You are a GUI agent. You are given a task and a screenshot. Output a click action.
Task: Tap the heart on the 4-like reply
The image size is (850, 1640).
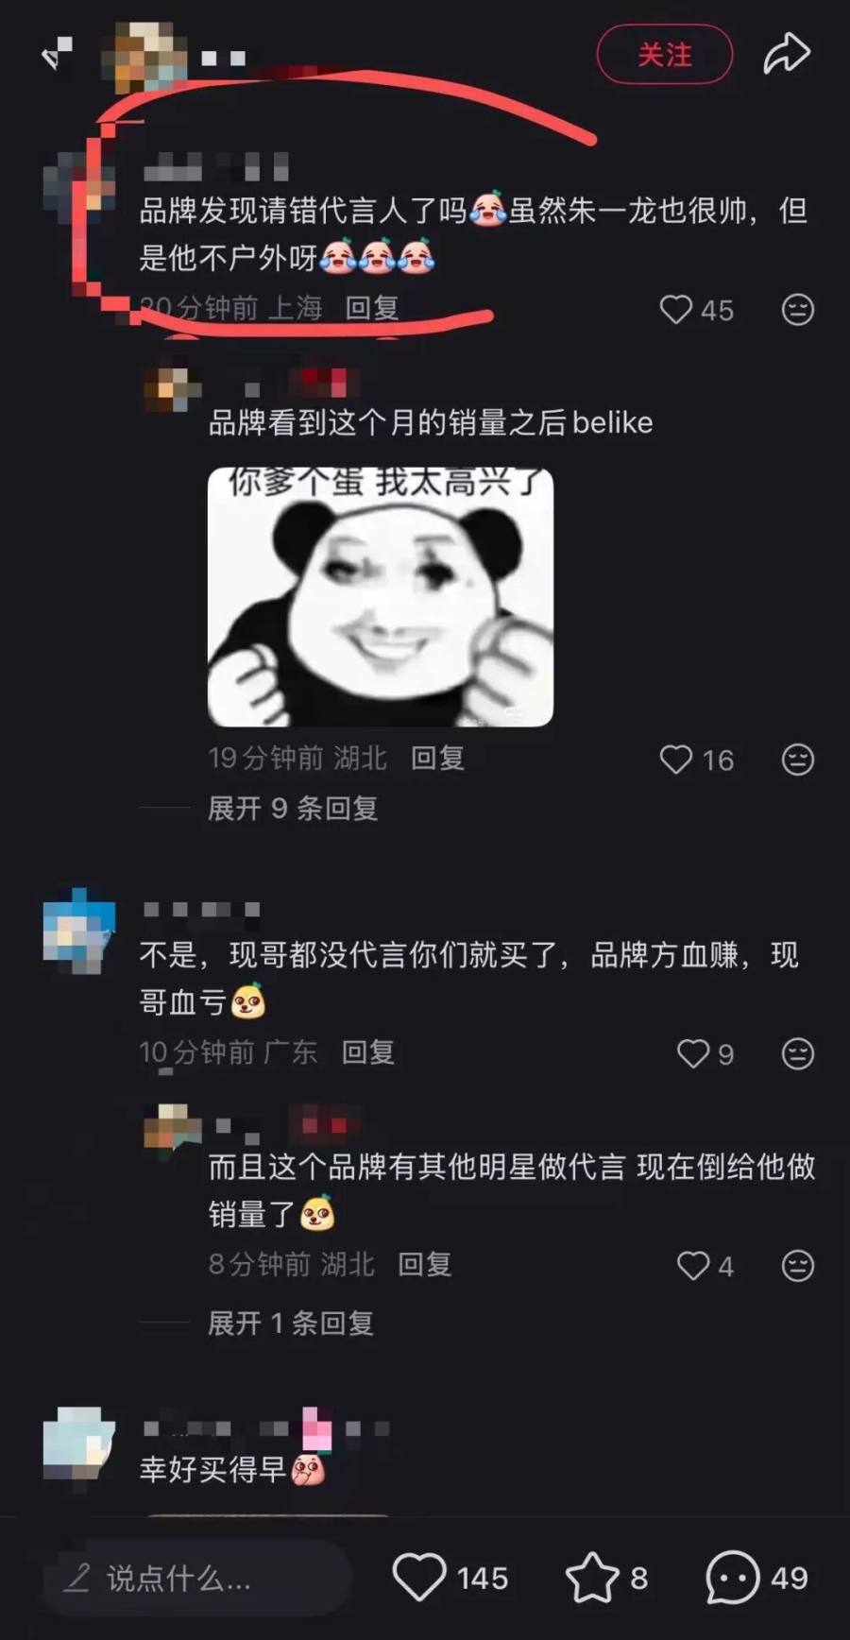tap(693, 1266)
